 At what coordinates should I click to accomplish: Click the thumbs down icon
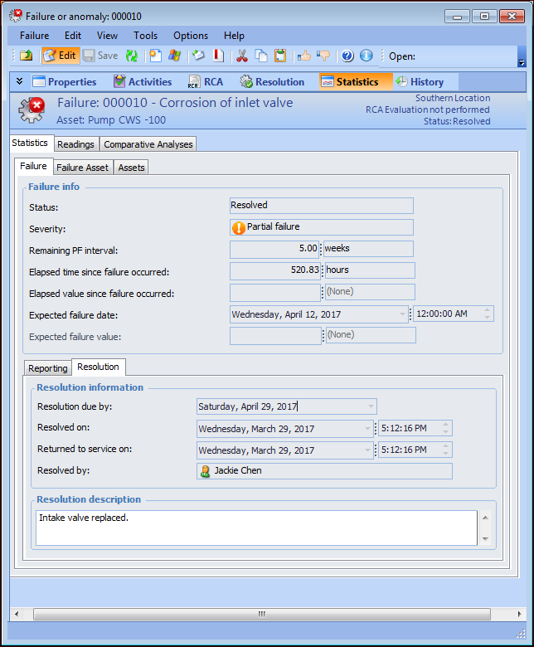point(323,56)
